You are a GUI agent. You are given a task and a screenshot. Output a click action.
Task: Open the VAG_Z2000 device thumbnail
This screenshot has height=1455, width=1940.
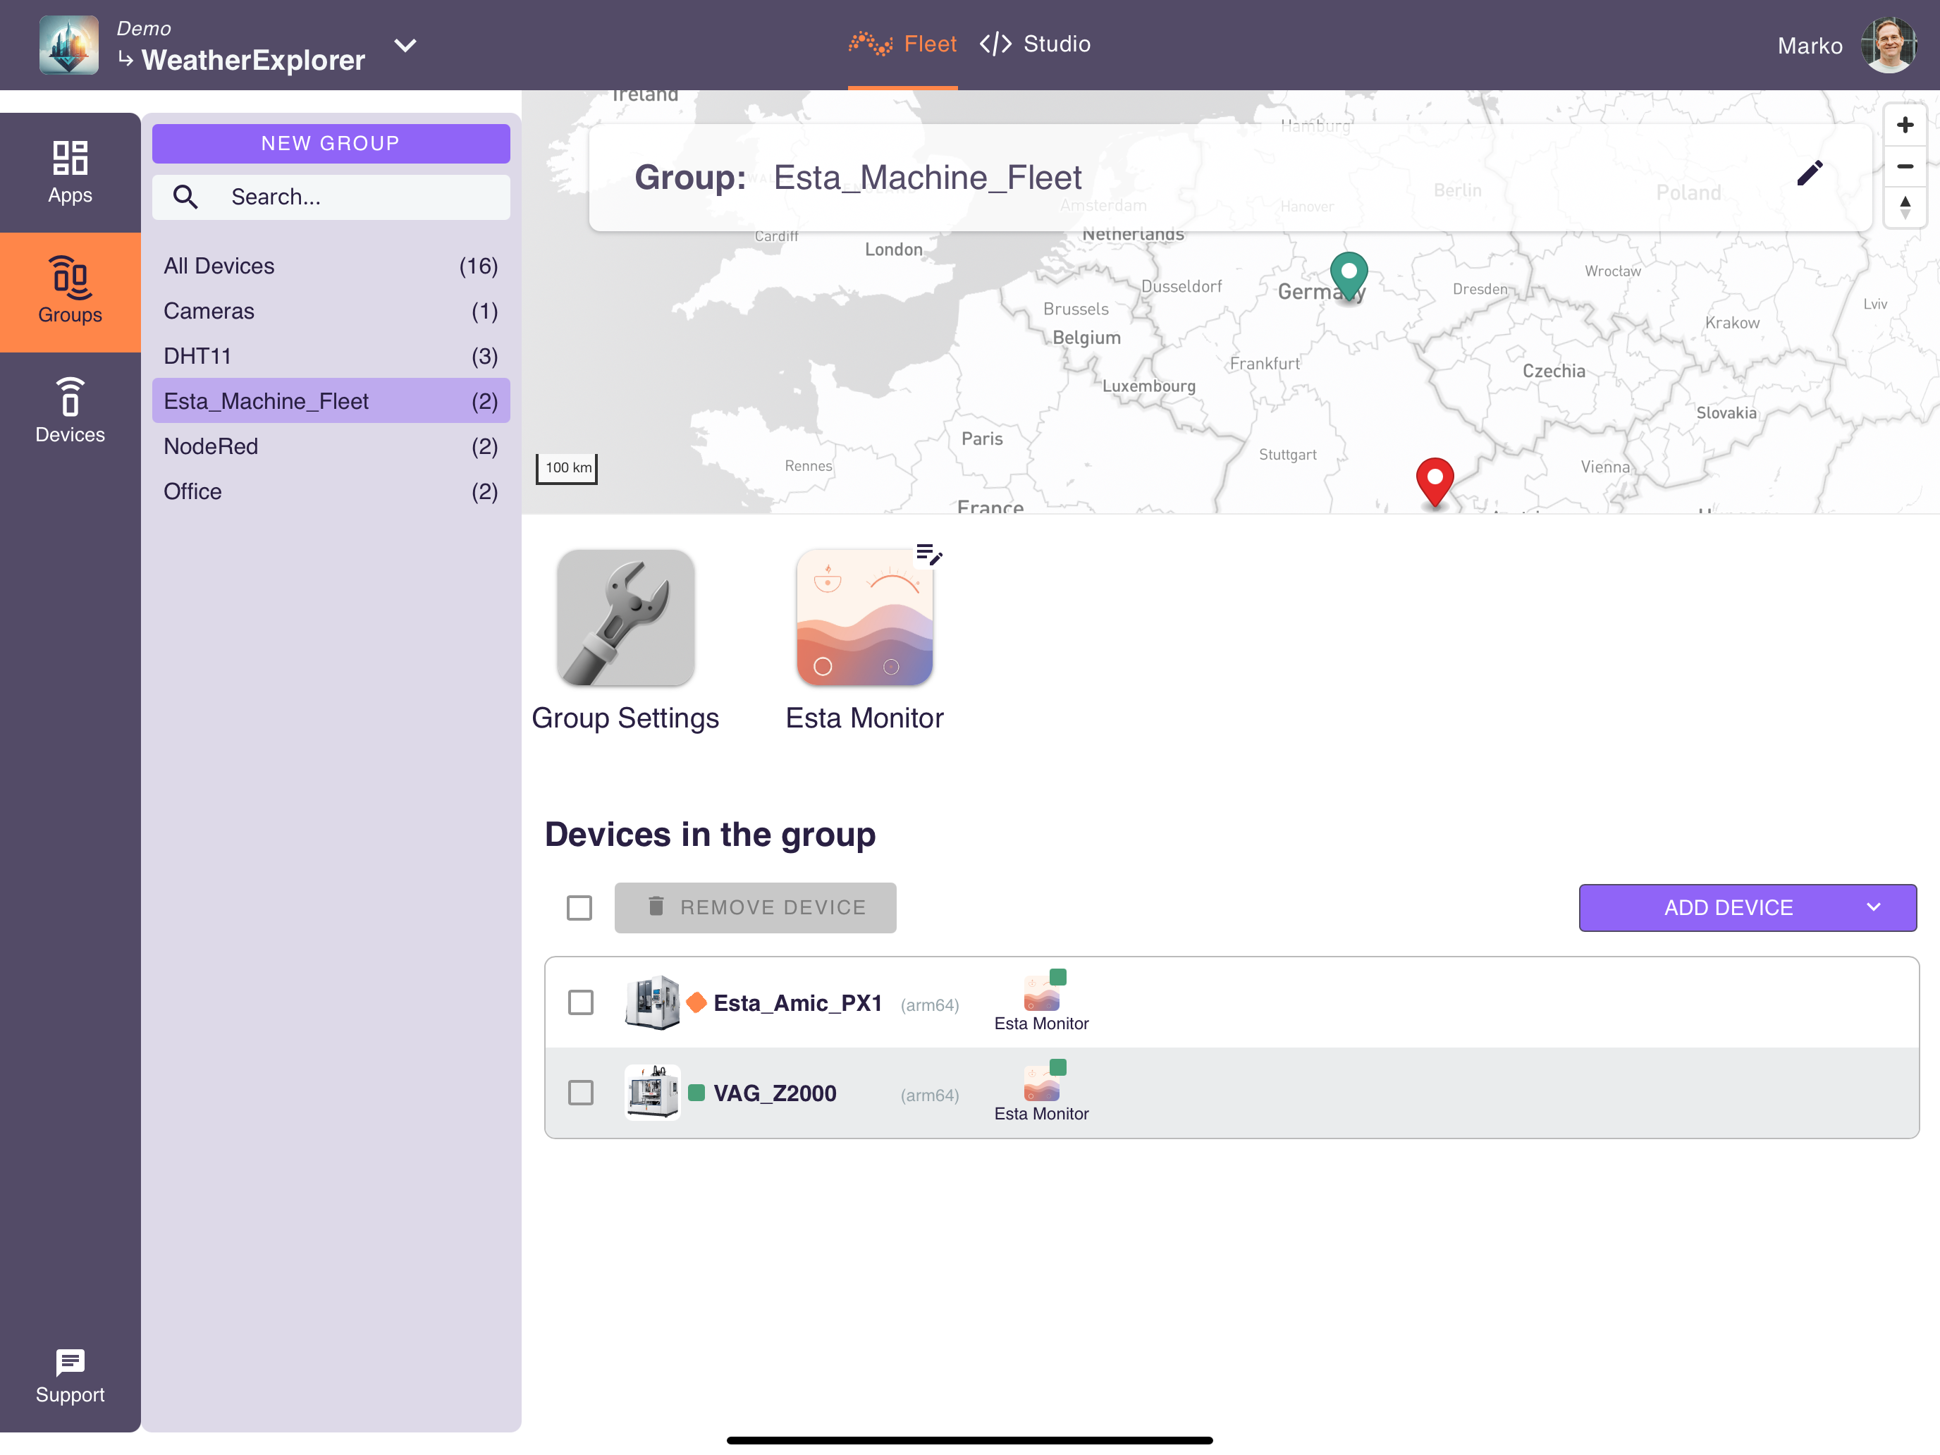point(651,1093)
